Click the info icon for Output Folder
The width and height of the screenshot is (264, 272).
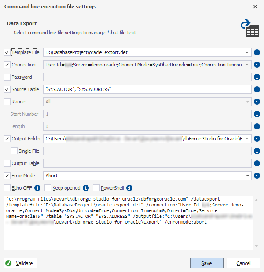click(257, 139)
